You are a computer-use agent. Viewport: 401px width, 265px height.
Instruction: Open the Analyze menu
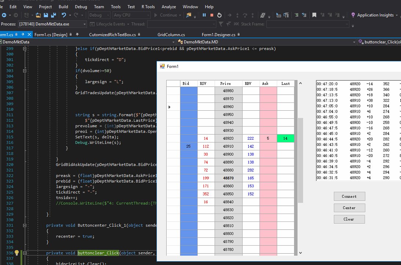point(169,7)
